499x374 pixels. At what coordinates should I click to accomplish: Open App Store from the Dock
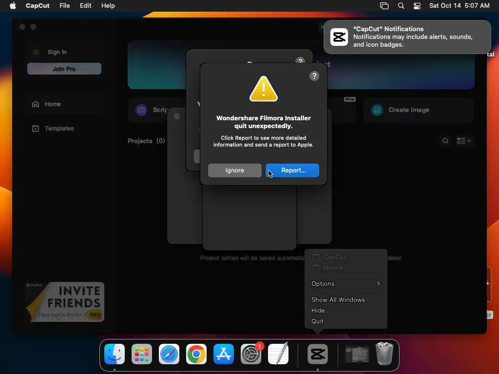224,354
